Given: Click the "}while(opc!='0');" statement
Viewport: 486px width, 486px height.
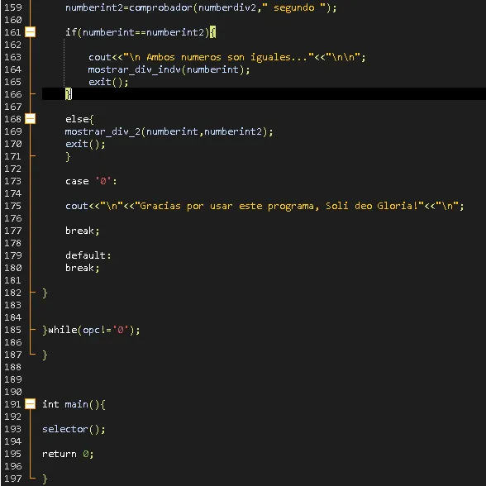Looking at the screenshot, I should (91, 330).
